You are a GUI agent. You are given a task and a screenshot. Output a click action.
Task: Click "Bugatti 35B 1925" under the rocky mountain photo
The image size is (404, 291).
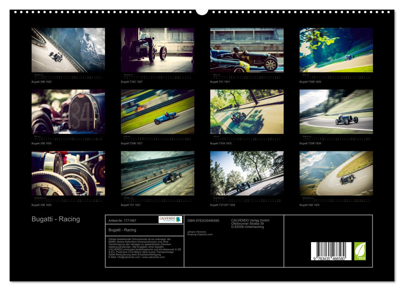pyautogui.click(x=42, y=82)
